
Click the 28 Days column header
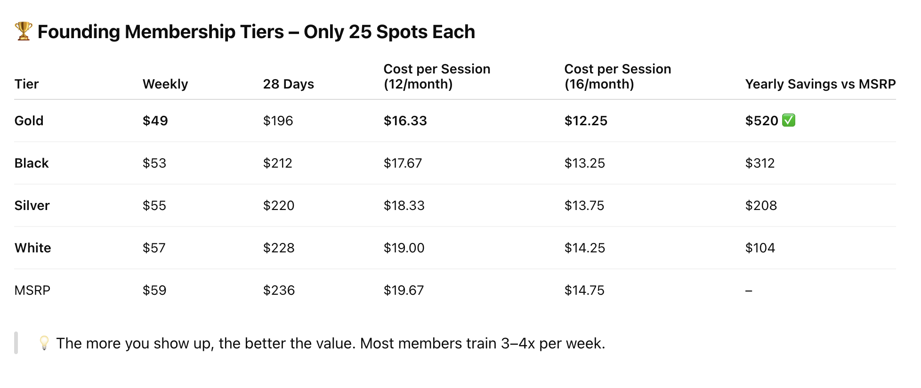tap(288, 84)
